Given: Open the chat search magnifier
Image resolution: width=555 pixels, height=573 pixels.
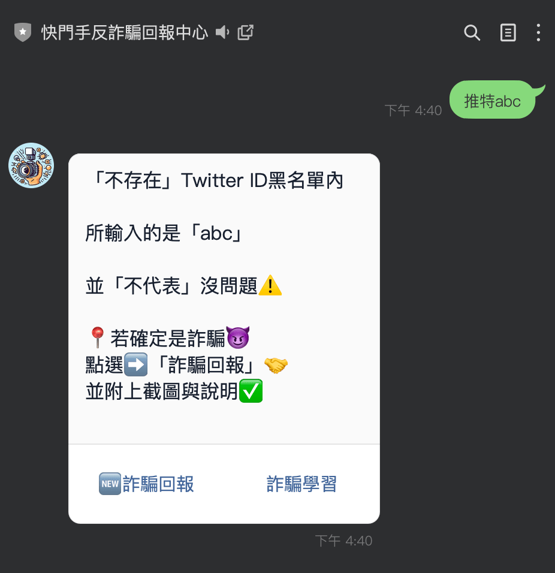Looking at the screenshot, I should (472, 32).
